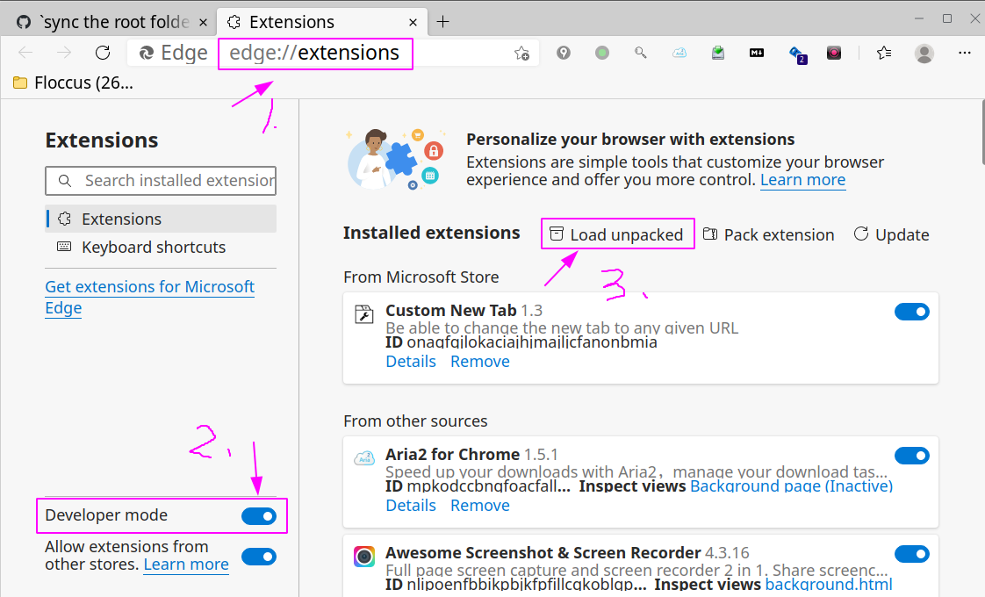Focus the Search installed extensions field

[x=161, y=181]
